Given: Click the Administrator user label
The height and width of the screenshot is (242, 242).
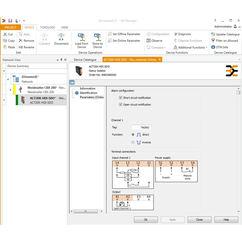Looking at the screenshot, I should pos(223,26).
